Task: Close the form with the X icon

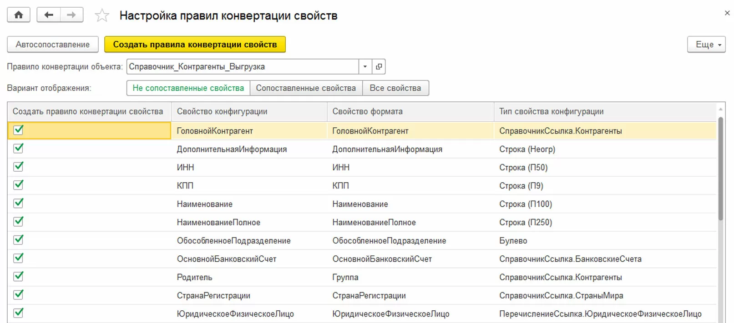Action: coord(727,13)
